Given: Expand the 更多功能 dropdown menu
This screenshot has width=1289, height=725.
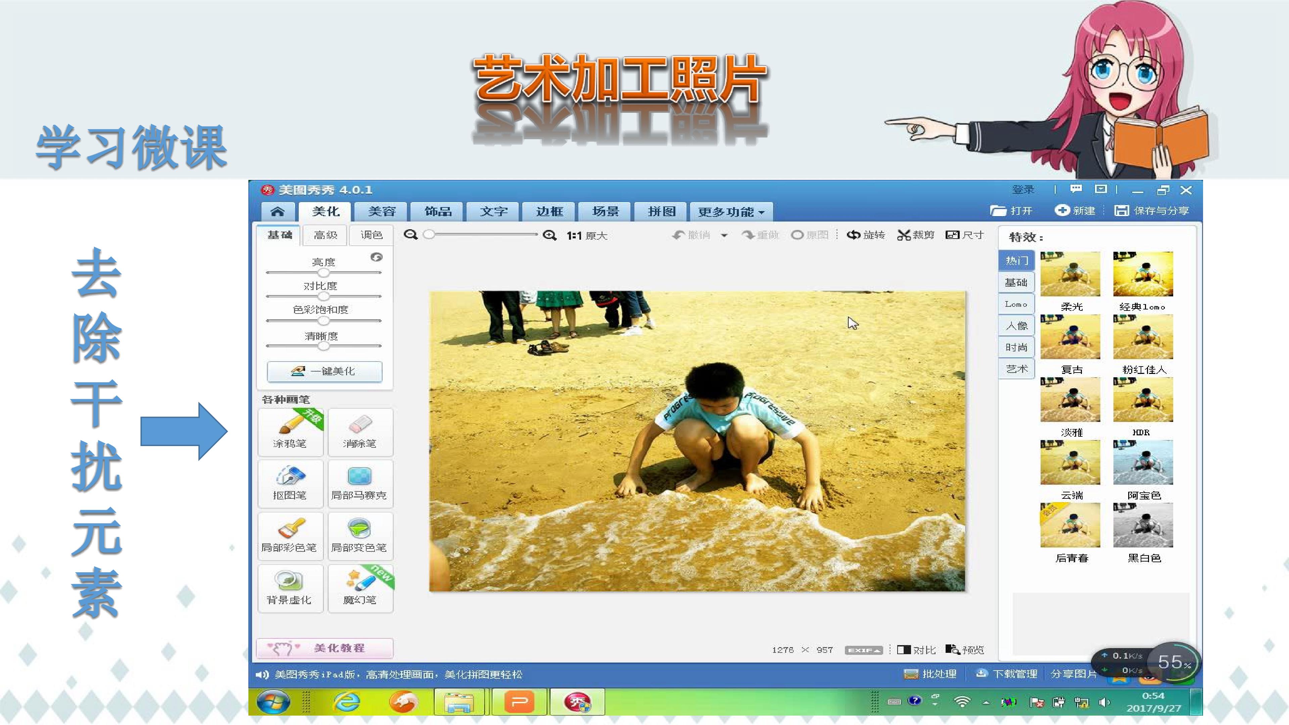Looking at the screenshot, I should (x=731, y=212).
